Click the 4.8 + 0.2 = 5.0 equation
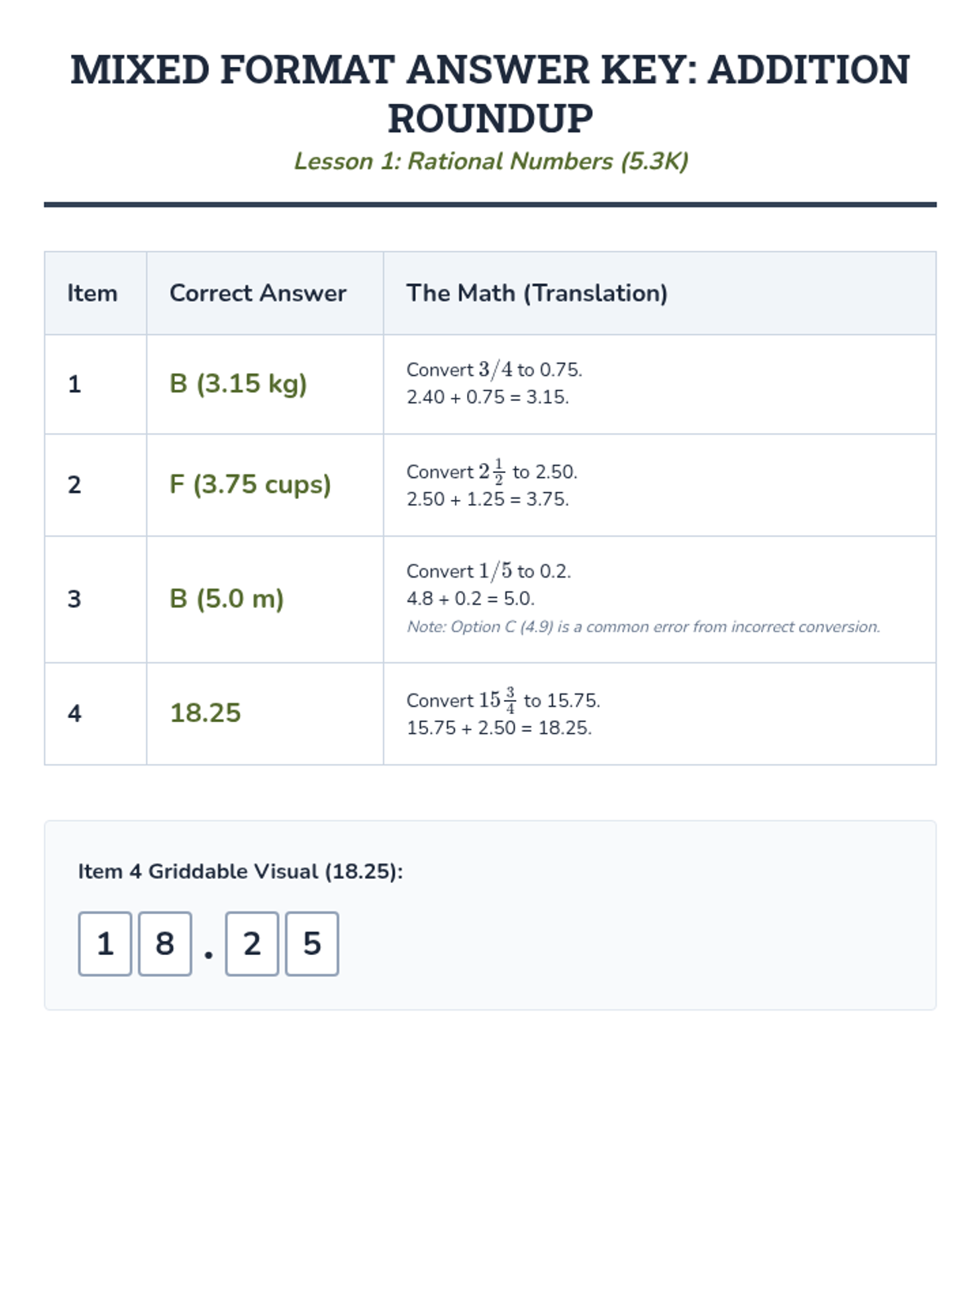Image resolution: width=980 pixels, height=1307 pixels. click(470, 599)
